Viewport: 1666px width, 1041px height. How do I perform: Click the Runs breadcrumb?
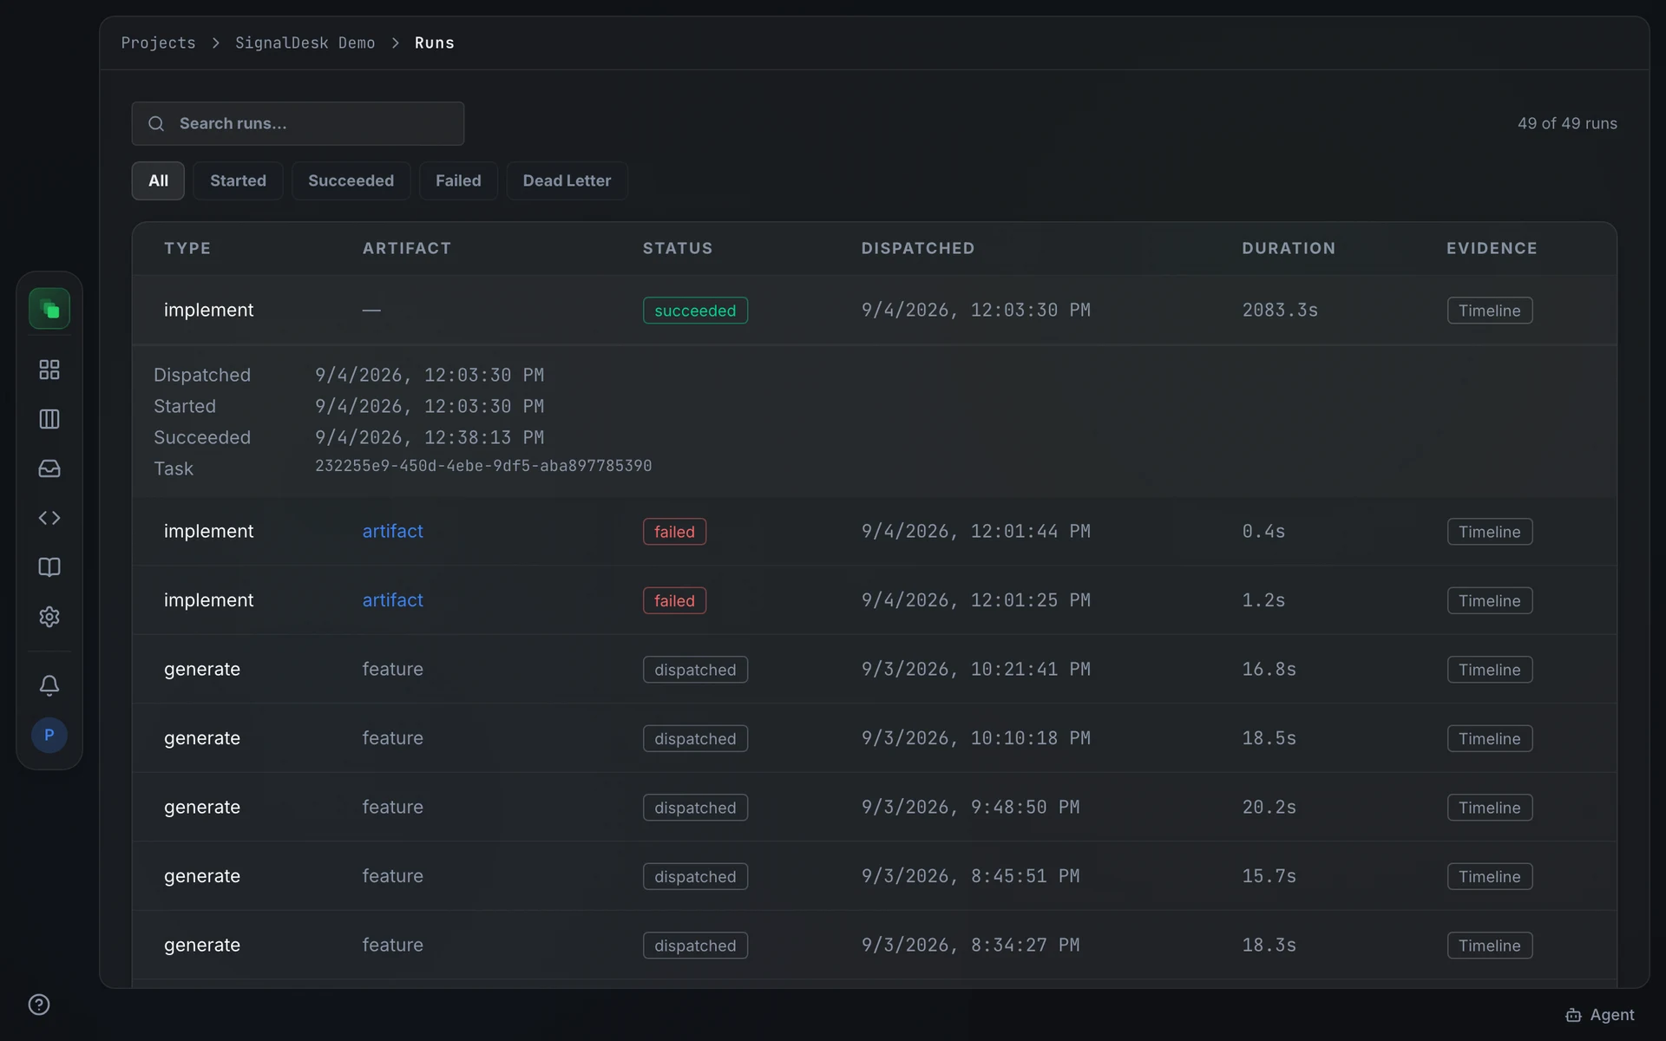pos(434,43)
